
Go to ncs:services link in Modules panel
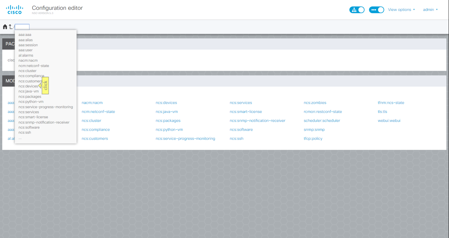[x=241, y=103]
